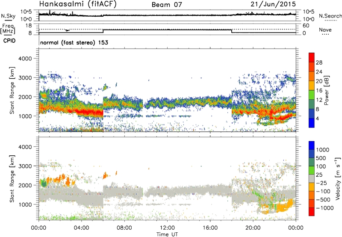Click Power colorbar segment between 4 and 8
Screen dimensions: 342x237
coord(311,113)
